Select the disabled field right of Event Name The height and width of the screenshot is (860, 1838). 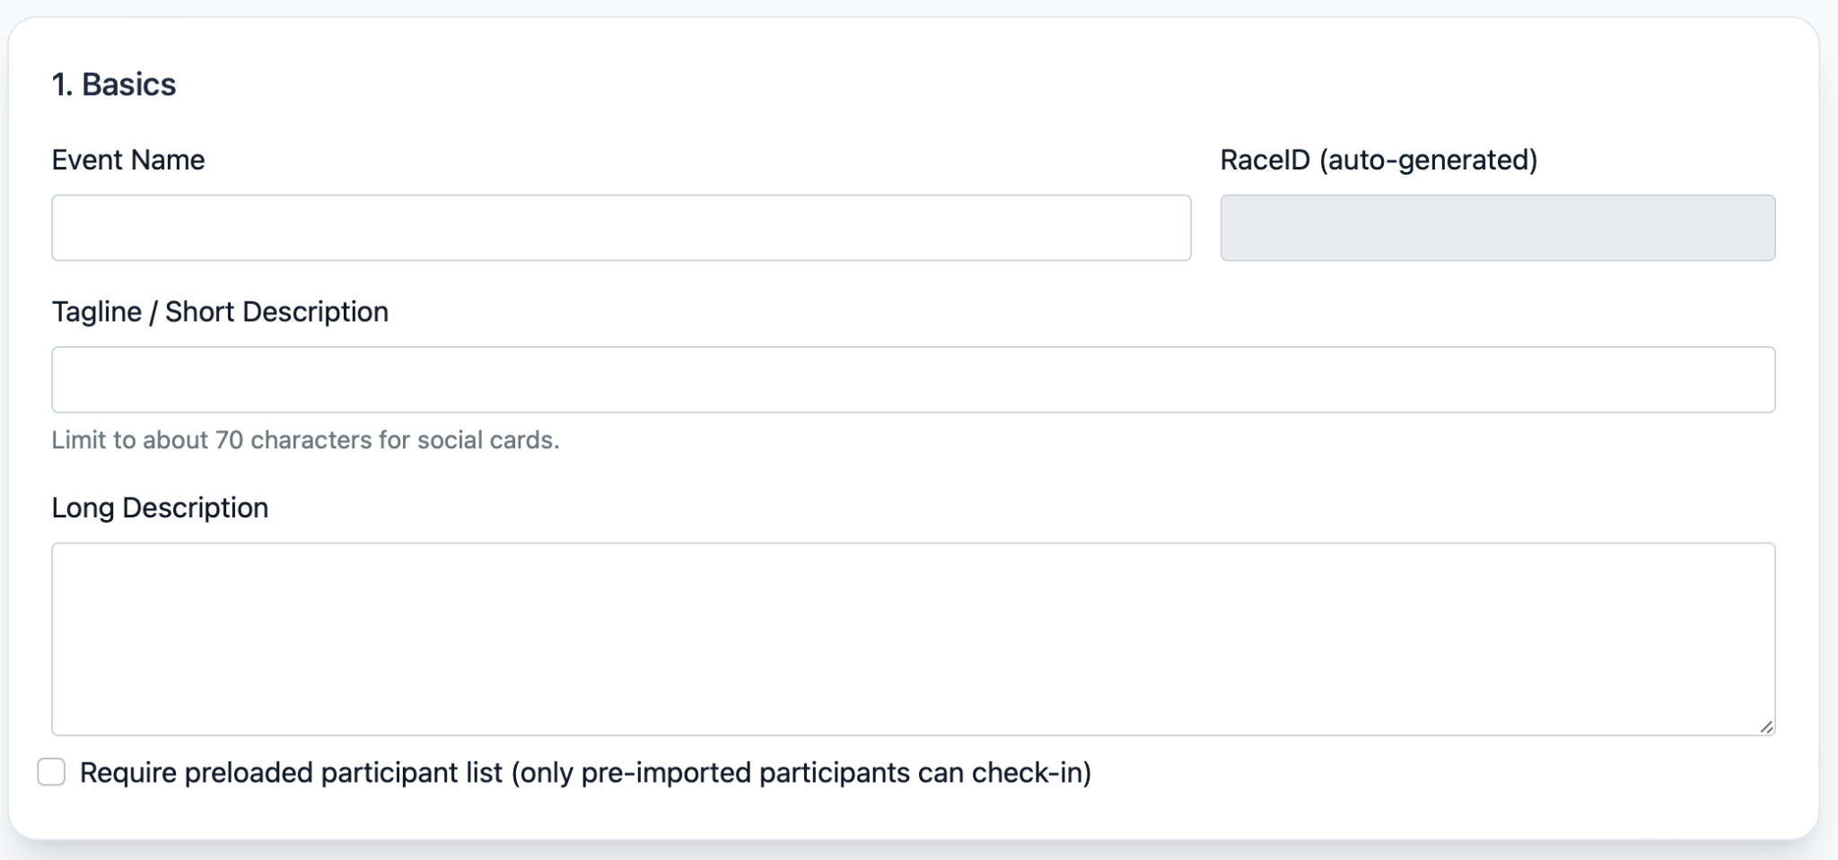click(x=1497, y=228)
